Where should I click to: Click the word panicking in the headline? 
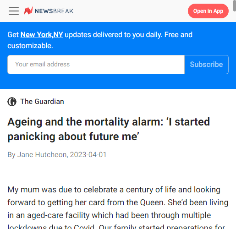point(31,136)
